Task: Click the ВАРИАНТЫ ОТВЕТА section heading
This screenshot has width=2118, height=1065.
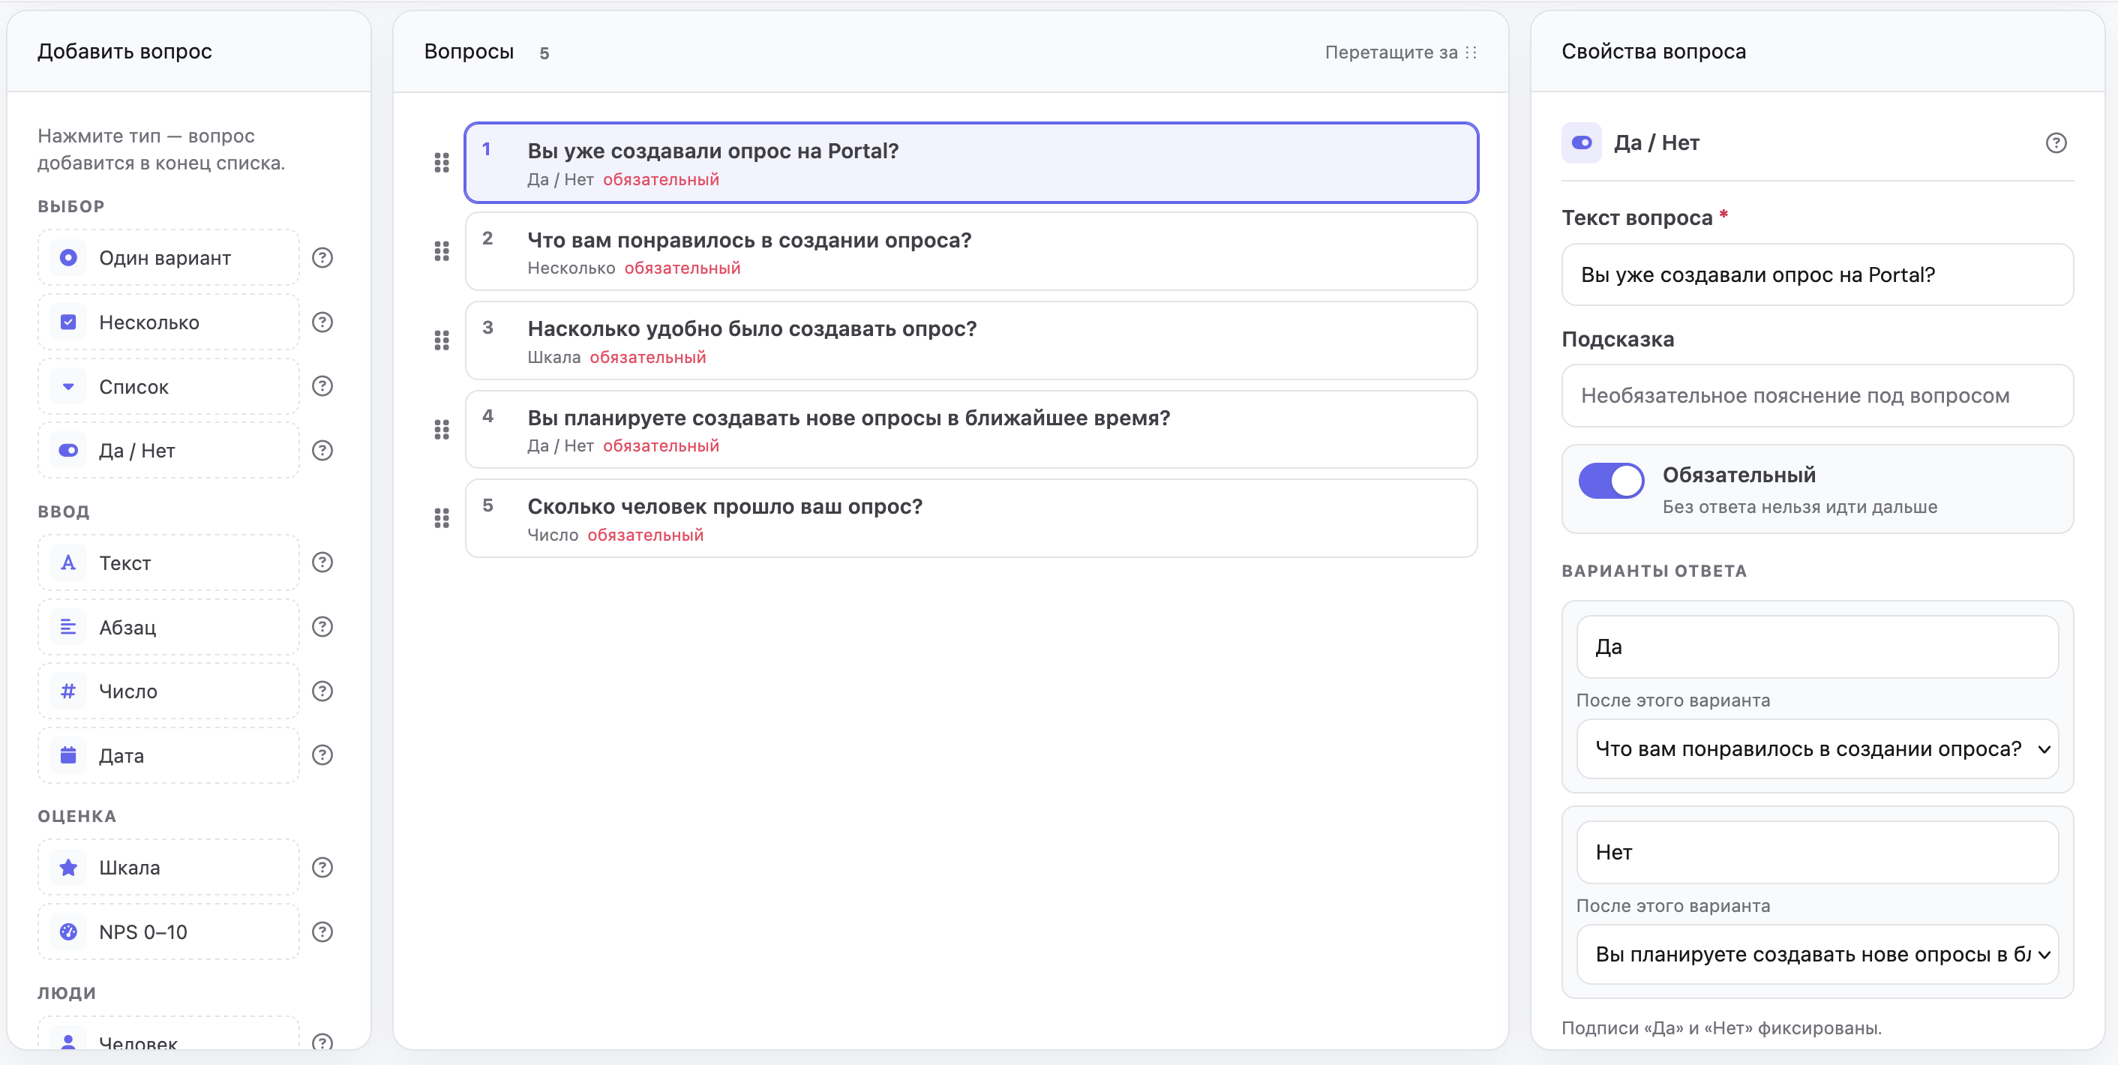Action: point(1654,571)
